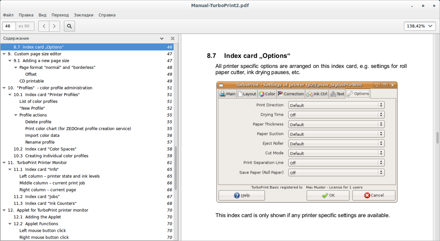The height and width of the screenshot is (241, 440).
Task: Open 'Rename profile' contents entry
Action: tap(40, 142)
